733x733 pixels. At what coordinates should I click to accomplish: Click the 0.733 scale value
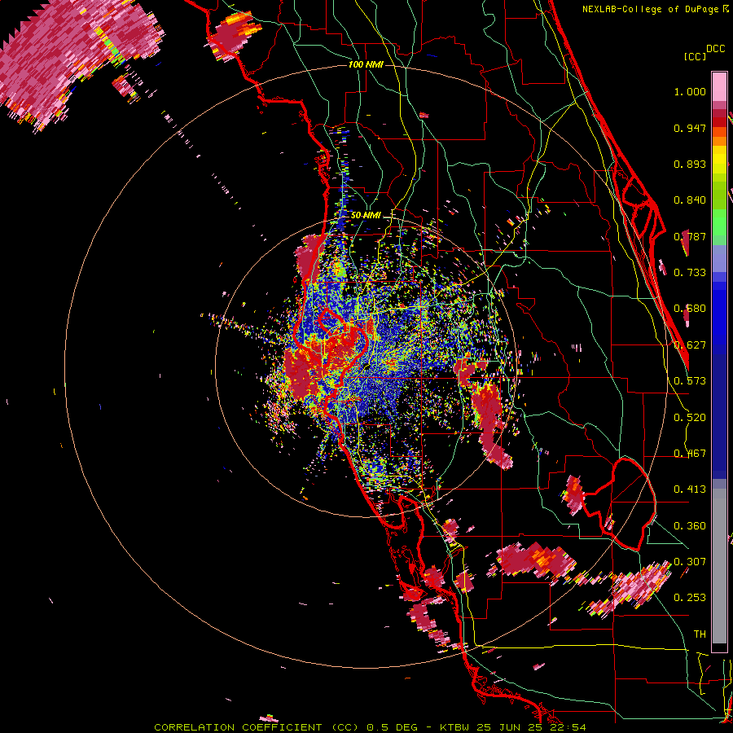click(690, 273)
